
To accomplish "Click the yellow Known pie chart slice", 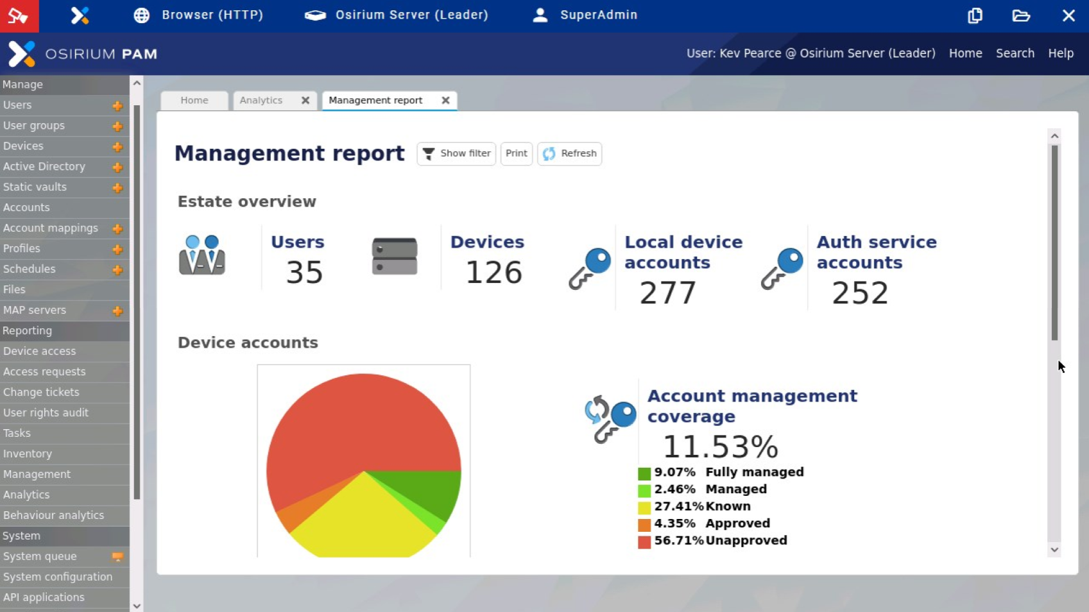I will [x=364, y=520].
